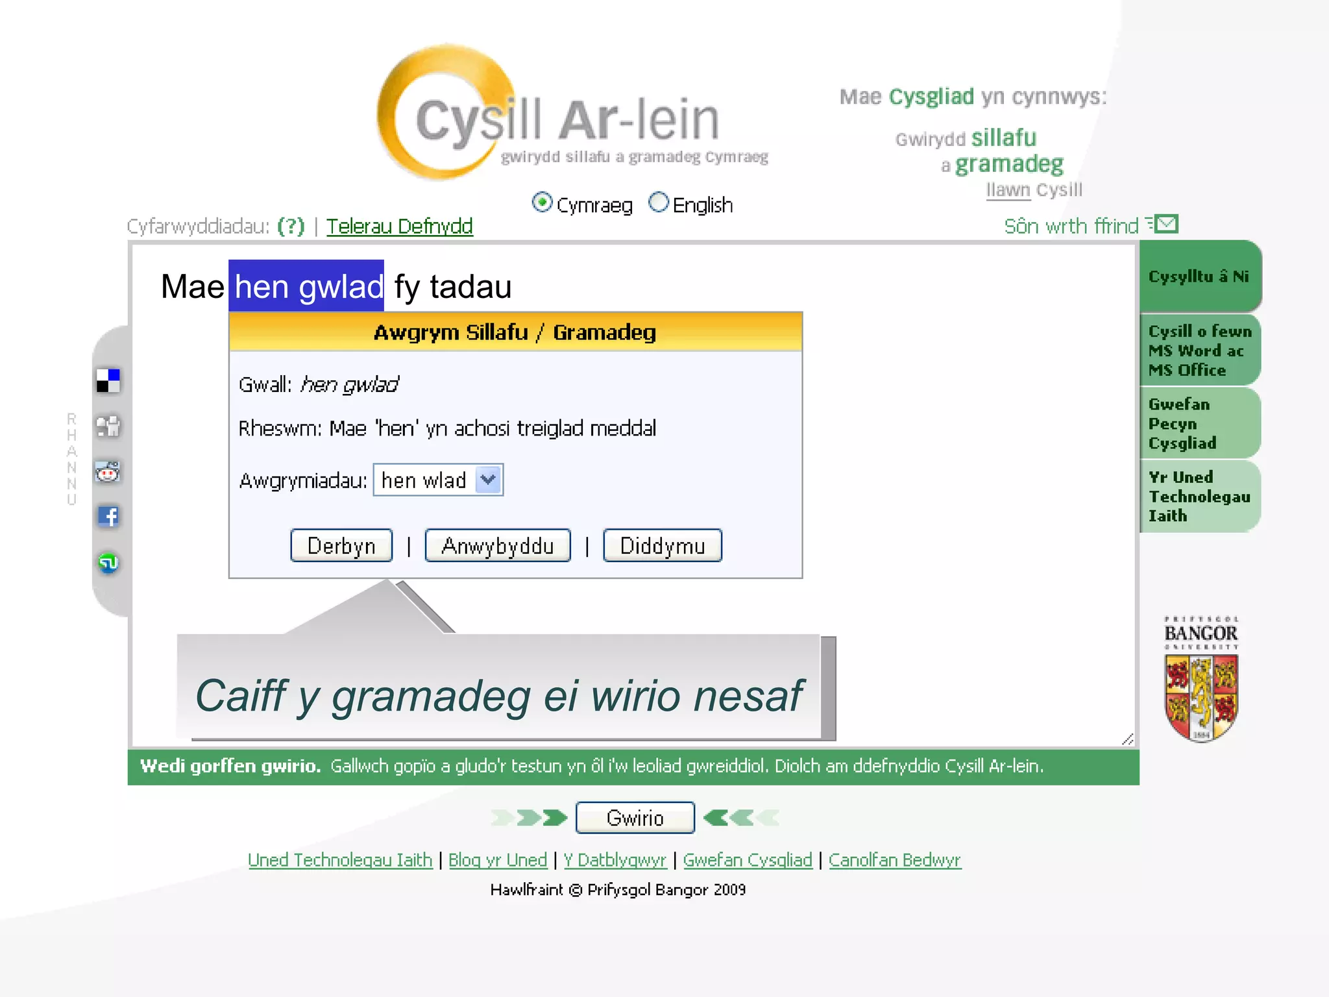
Task: Share the page on Delicious
Action: (x=108, y=381)
